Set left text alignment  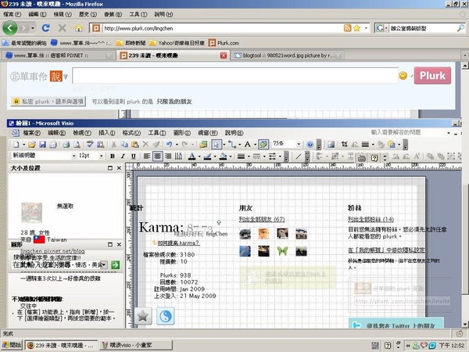point(147,156)
